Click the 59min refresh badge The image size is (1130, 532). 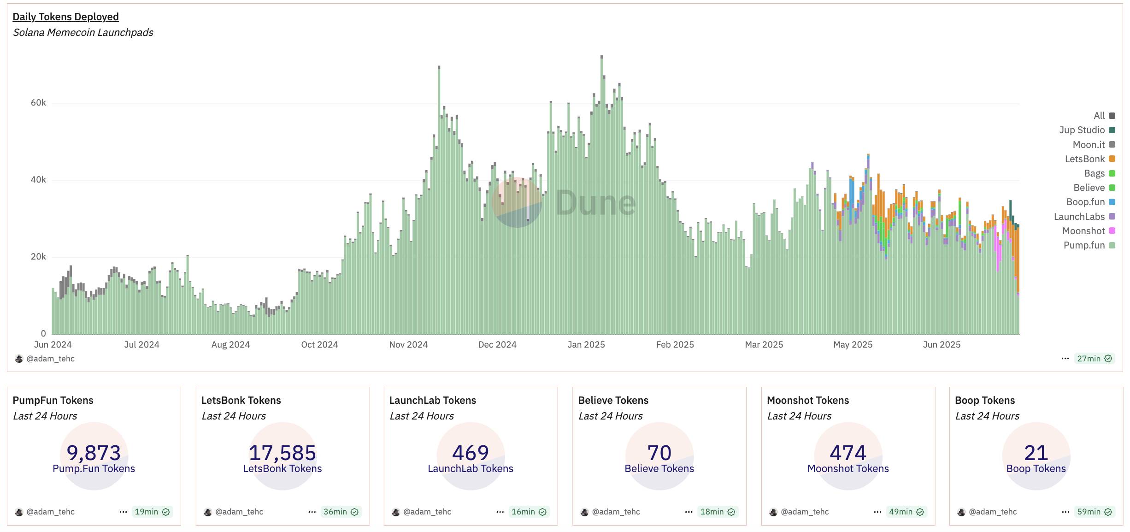pyautogui.click(x=1095, y=512)
